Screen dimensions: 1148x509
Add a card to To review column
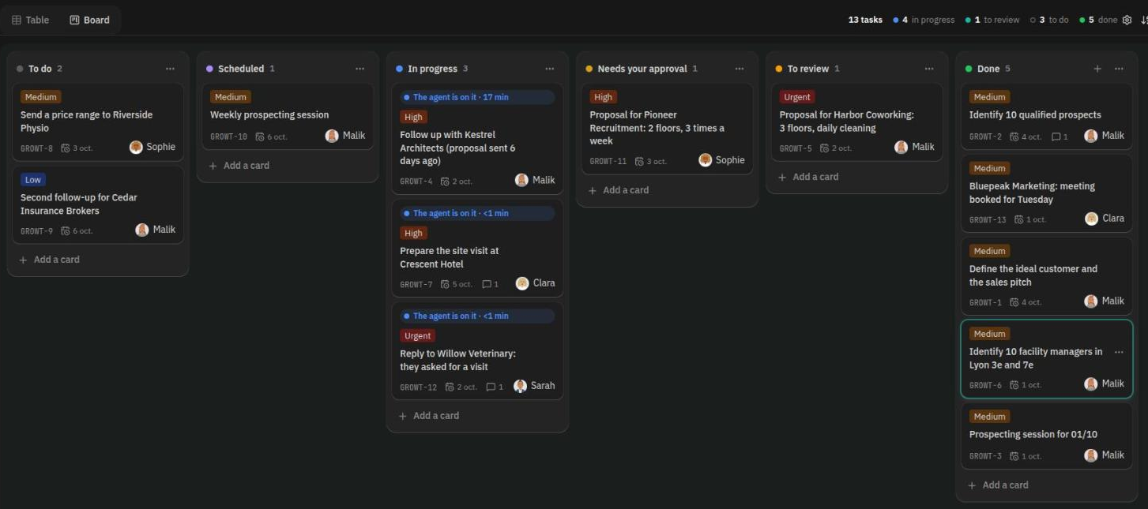(807, 177)
